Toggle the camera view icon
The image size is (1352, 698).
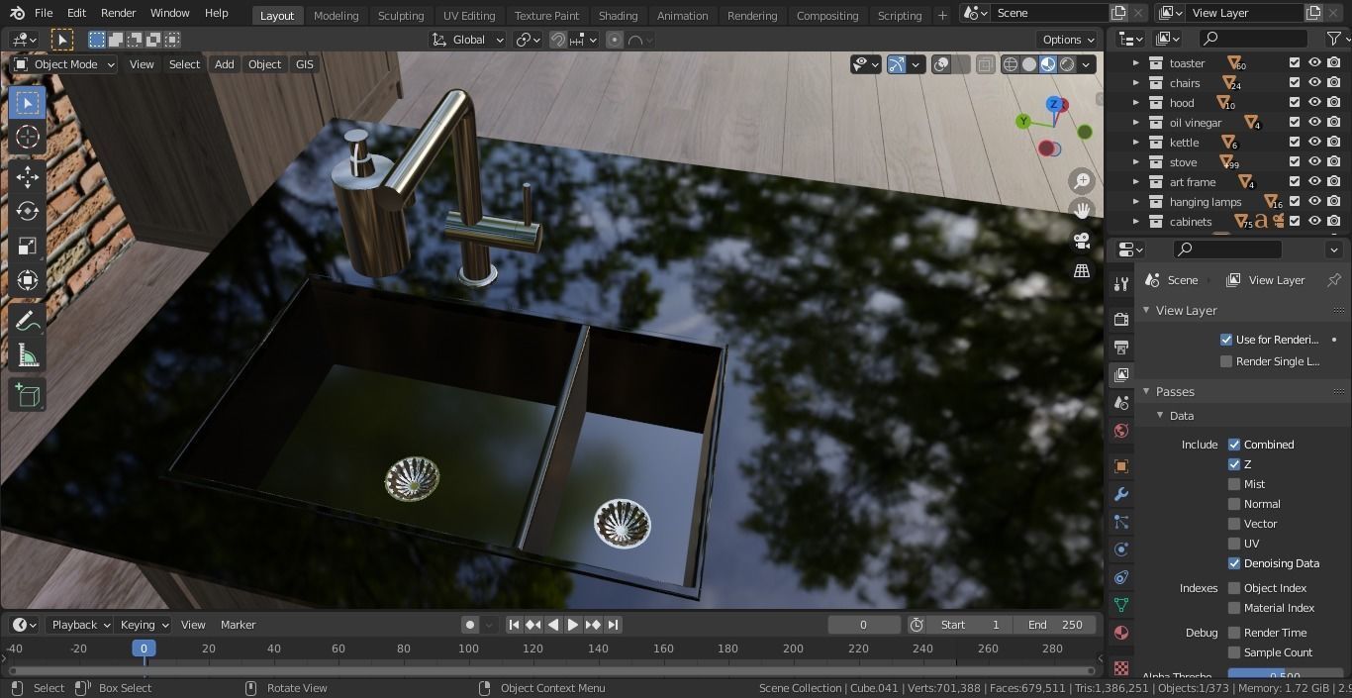[x=1082, y=241]
